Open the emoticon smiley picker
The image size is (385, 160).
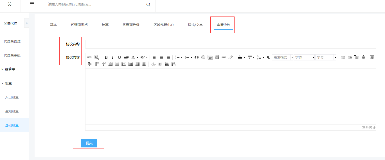pos(203,57)
